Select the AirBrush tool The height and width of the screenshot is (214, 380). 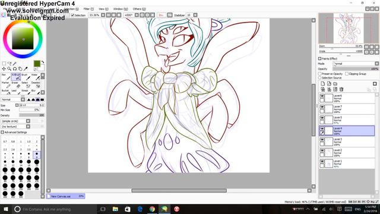point(16,77)
